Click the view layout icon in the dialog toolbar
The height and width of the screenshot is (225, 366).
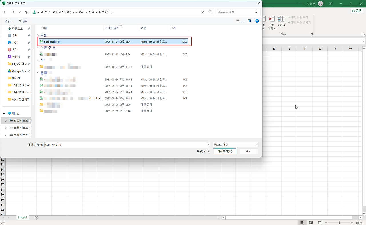click(238, 21)
